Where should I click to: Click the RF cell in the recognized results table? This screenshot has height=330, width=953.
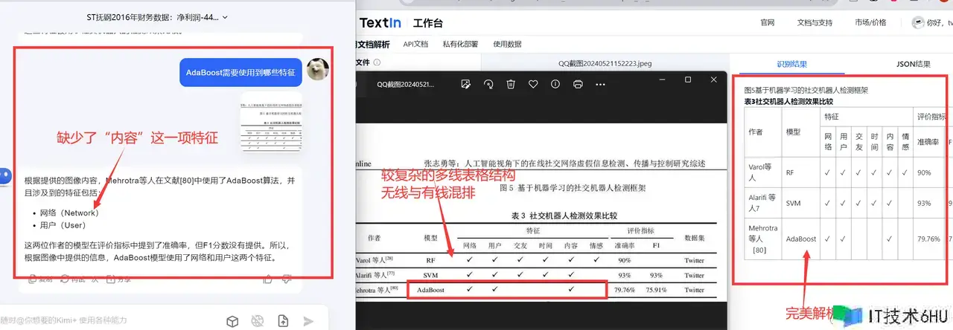[x=801, y=172]
